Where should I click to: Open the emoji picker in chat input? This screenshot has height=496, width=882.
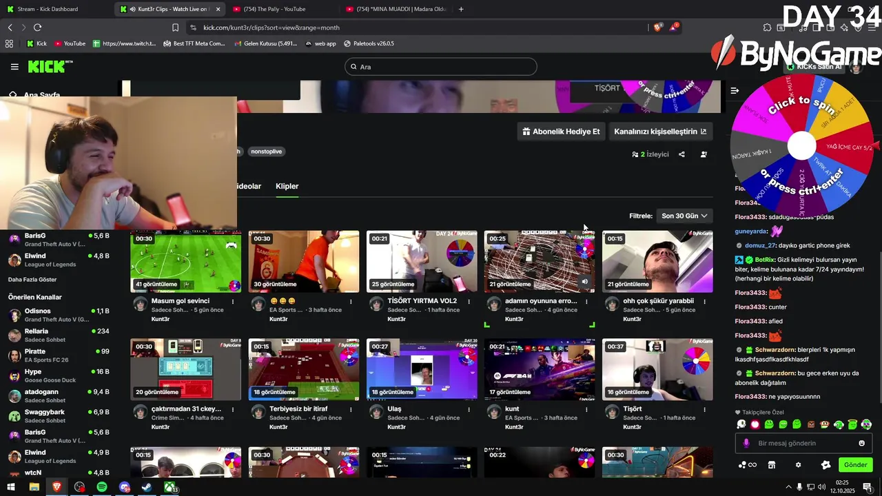[x=861, y=443]
